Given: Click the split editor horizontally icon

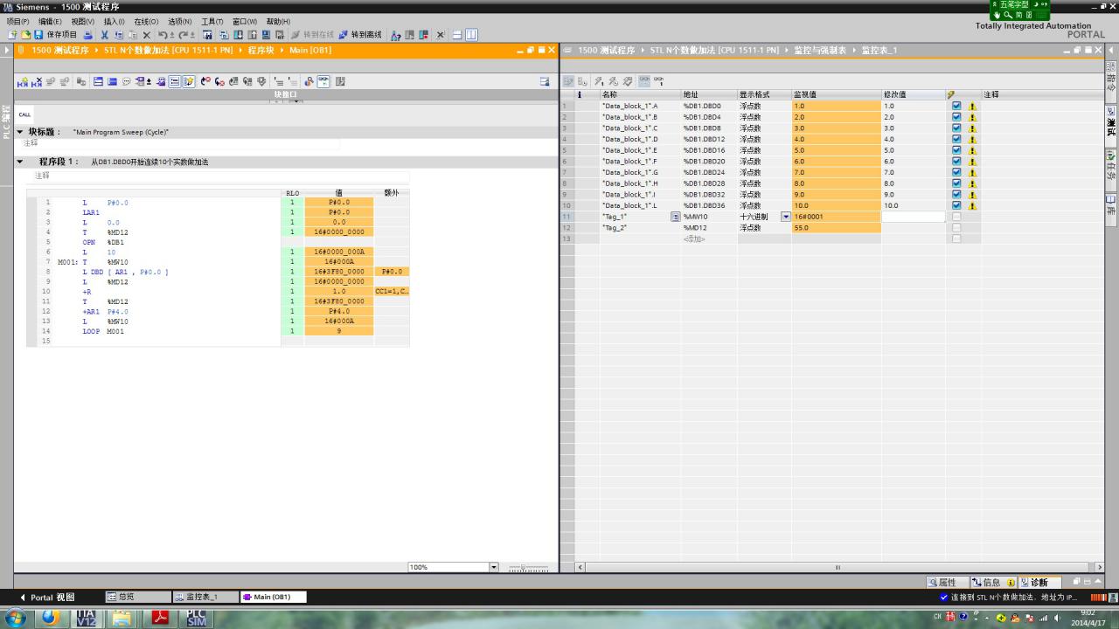Looking at the screenshot, I should (457, 35).
